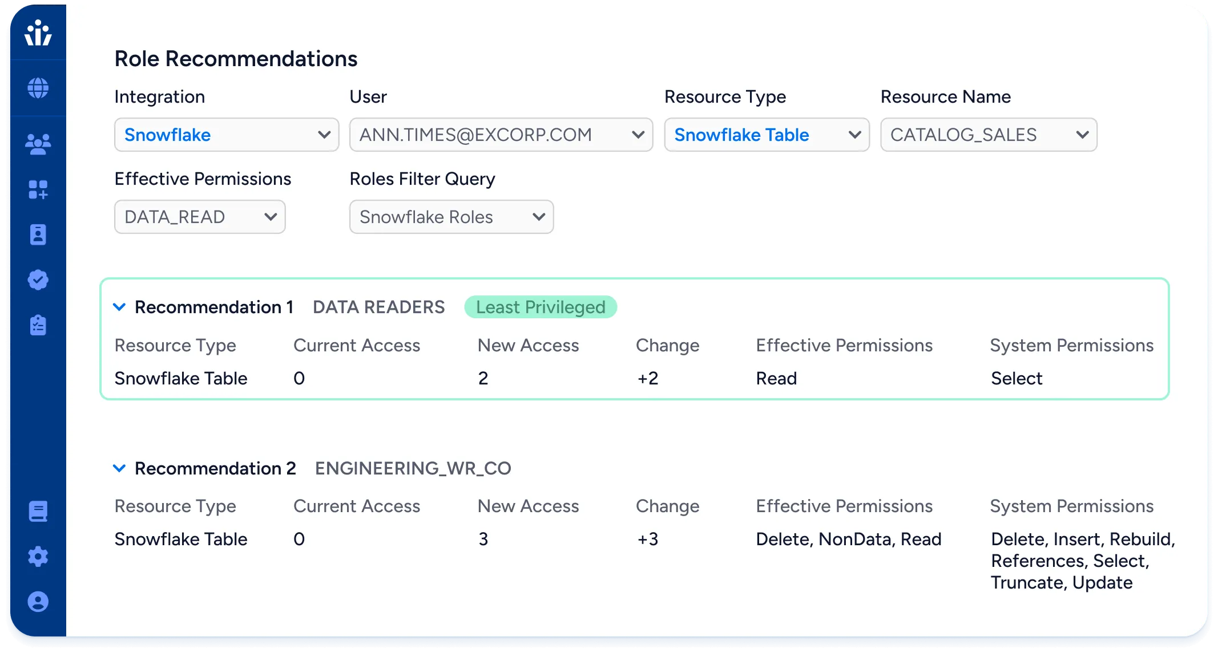
Task: Collapse Recommendation 2 chevron
Action: tap(119, 468)
